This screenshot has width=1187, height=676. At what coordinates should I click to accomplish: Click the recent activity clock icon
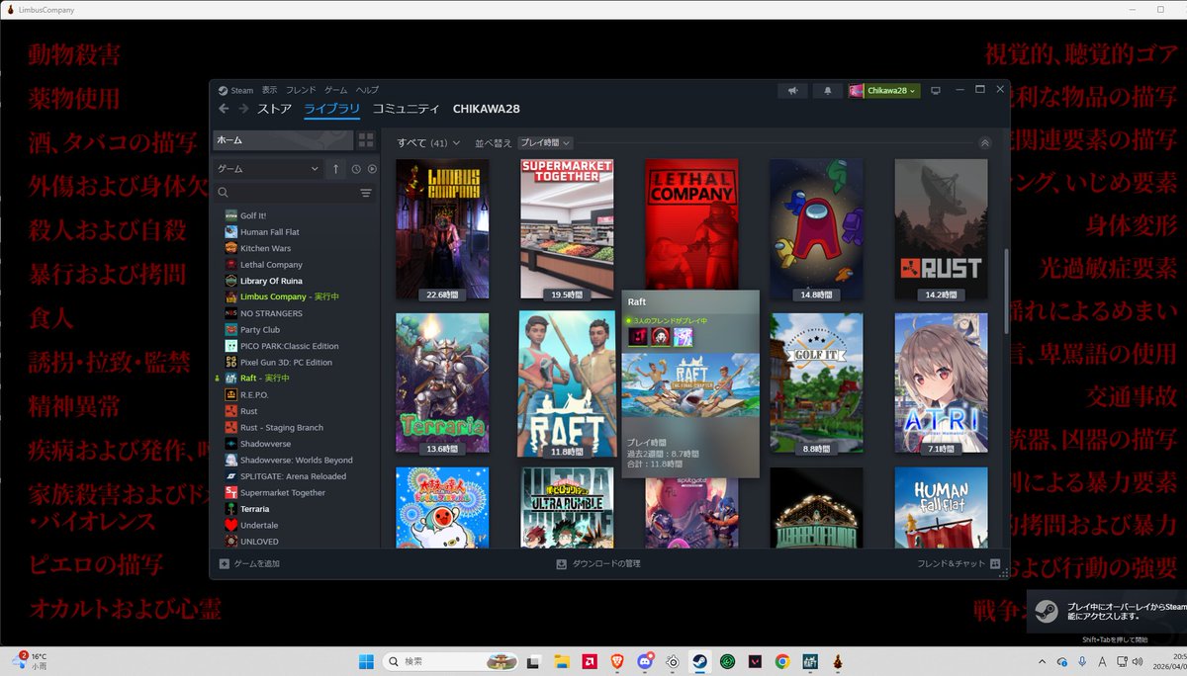(356, 169)
